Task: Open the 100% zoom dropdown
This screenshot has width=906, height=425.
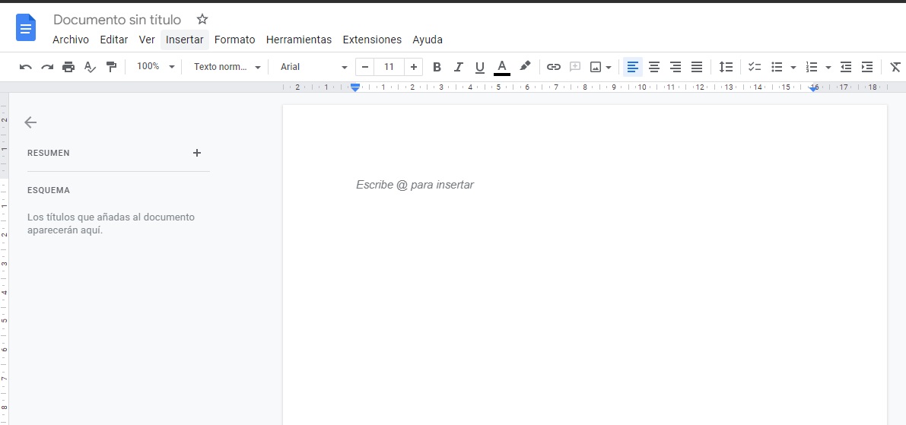Action: [x=155, y=66]
